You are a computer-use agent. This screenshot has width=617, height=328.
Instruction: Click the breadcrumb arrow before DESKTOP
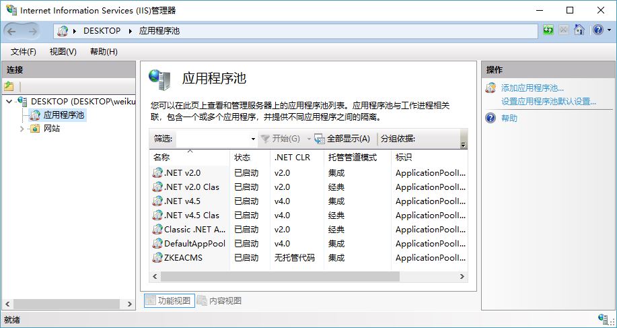click(75, 31)
